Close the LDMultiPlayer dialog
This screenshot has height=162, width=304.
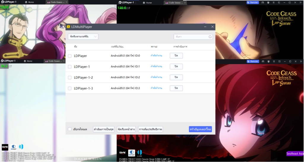pyautogui.click(x=213, y=27)
